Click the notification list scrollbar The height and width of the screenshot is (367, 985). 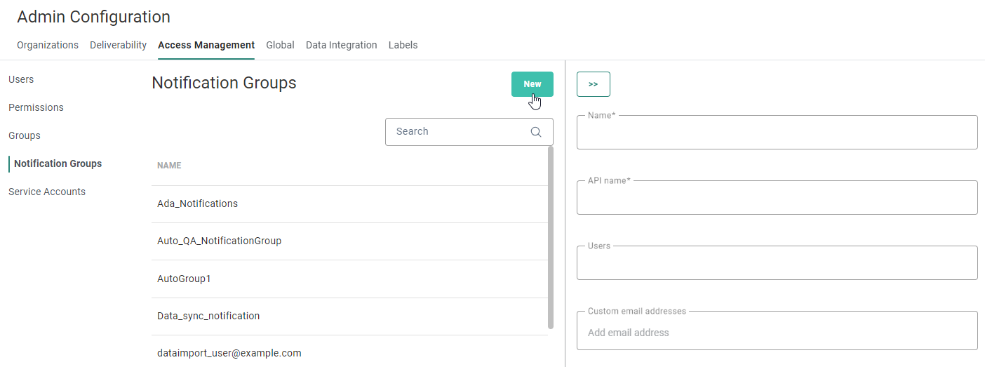(551, 237)
